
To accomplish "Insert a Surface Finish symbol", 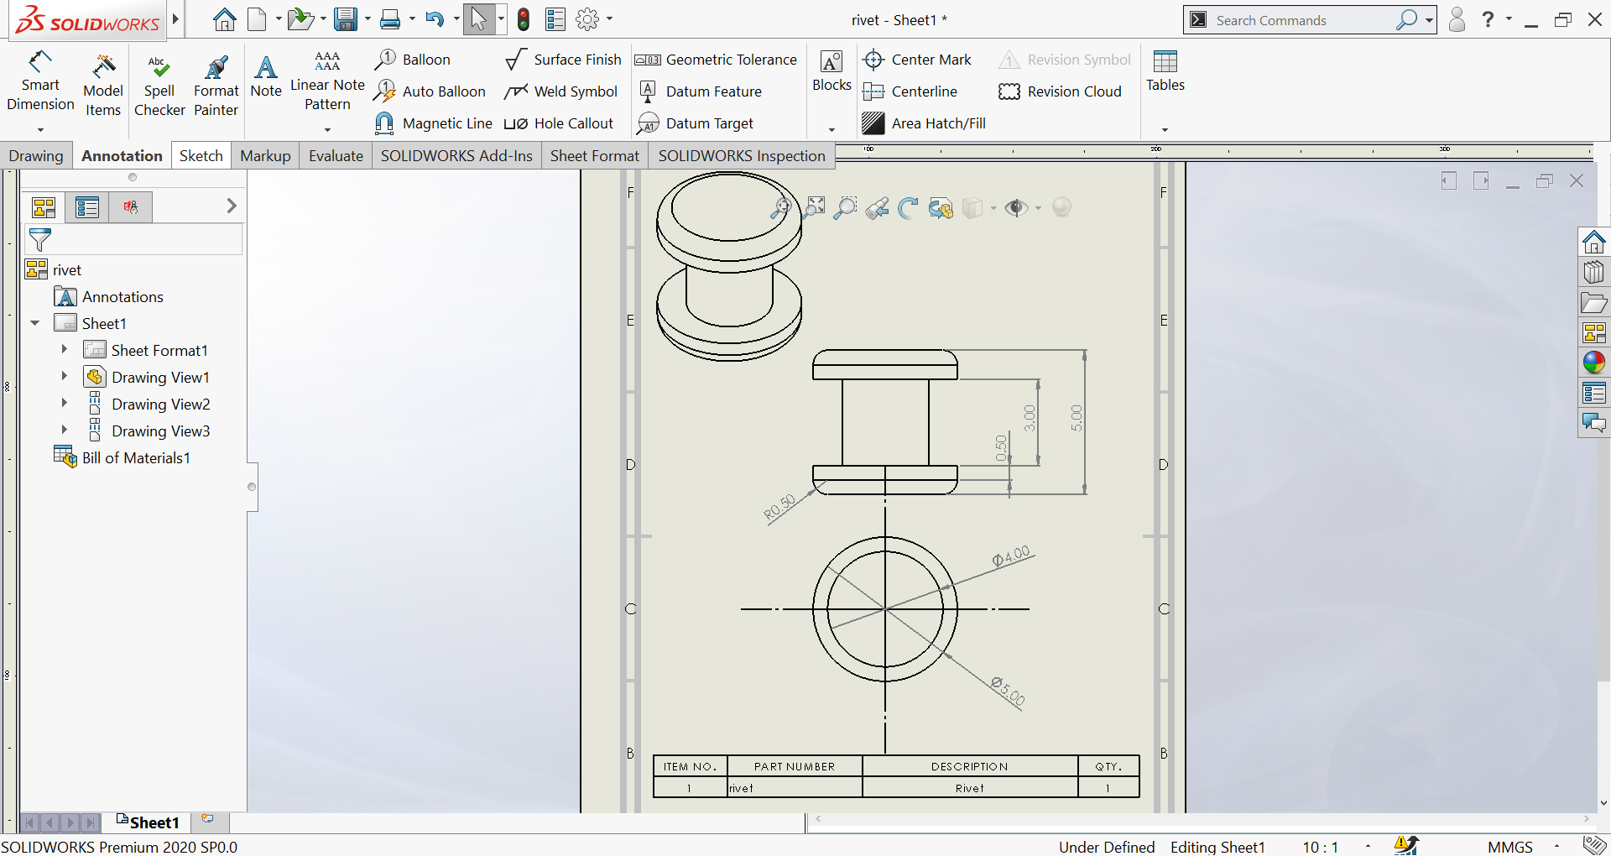I will point(563,60).
